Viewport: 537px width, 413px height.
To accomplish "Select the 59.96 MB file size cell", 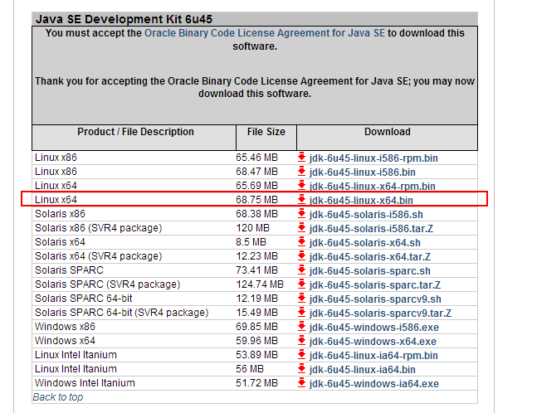I will [x=256, y=341].
